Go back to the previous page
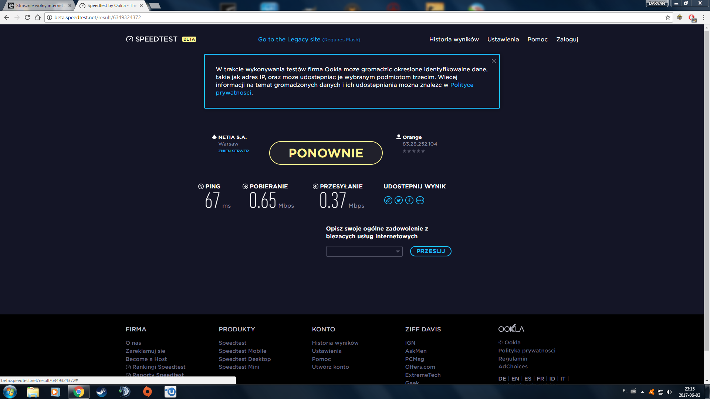Screen dimensions: 710x399 tap(7, 17)
